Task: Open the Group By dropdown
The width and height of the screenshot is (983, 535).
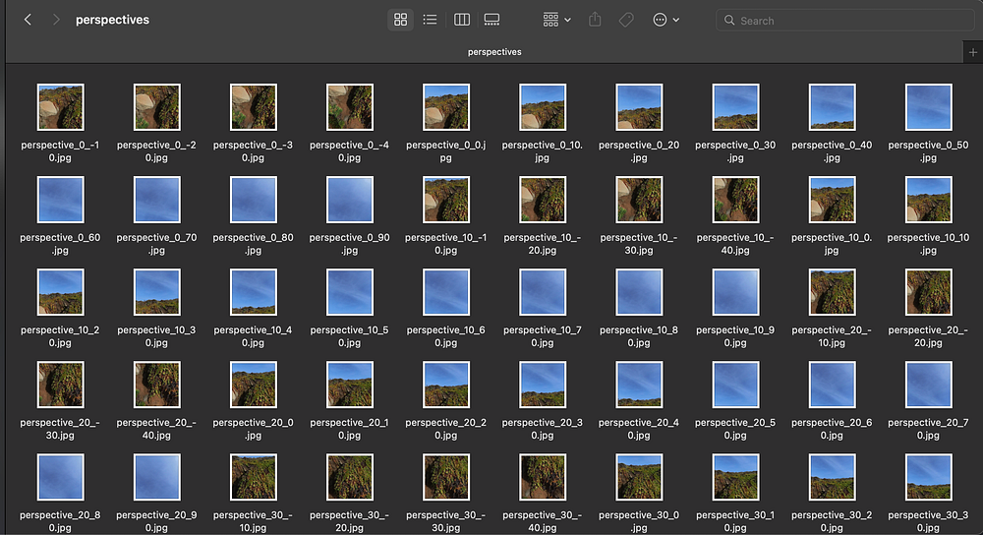Action: 556,20
